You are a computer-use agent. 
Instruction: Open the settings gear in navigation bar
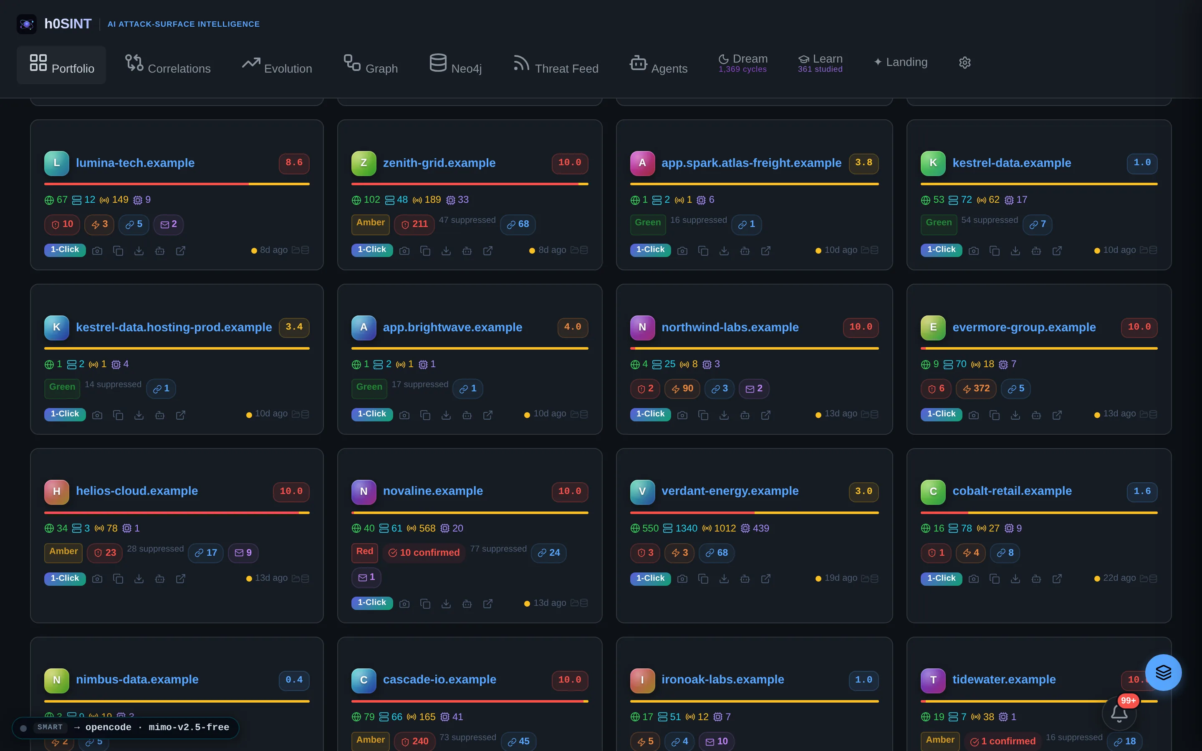[965, 63]
